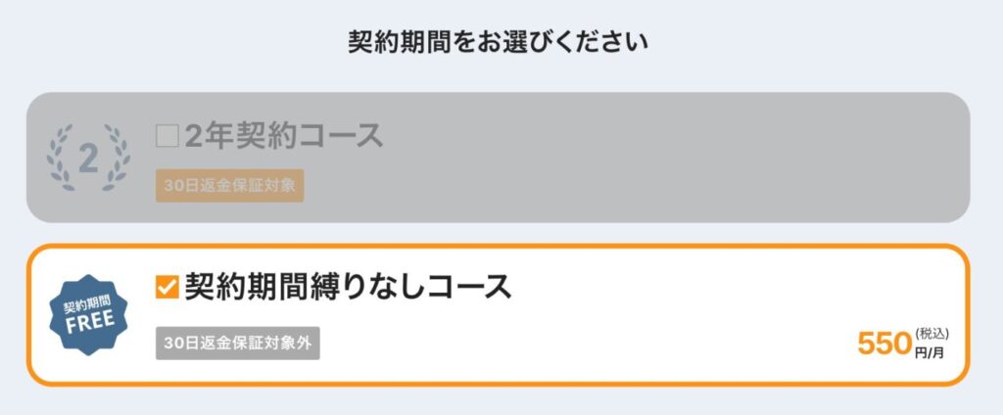The height and width of the screenshot is (415, 1003).
Task: Select the 2年契約コース title text
Action: click(284, 136)
